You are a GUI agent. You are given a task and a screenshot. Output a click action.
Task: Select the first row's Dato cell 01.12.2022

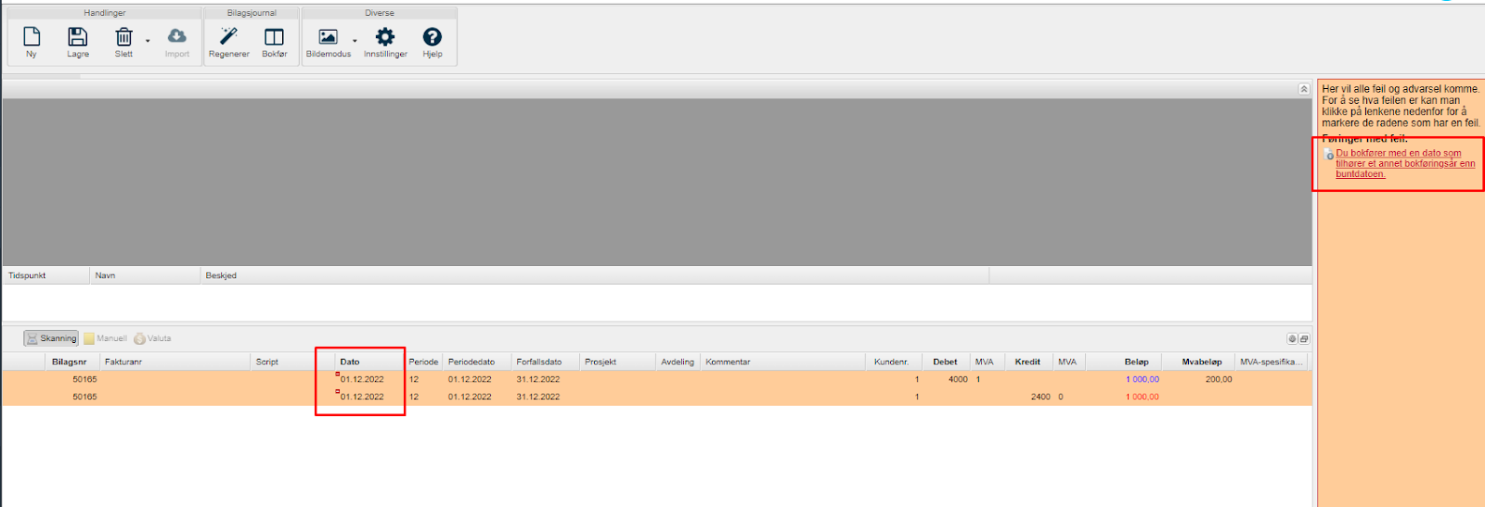tap(362, 379)
